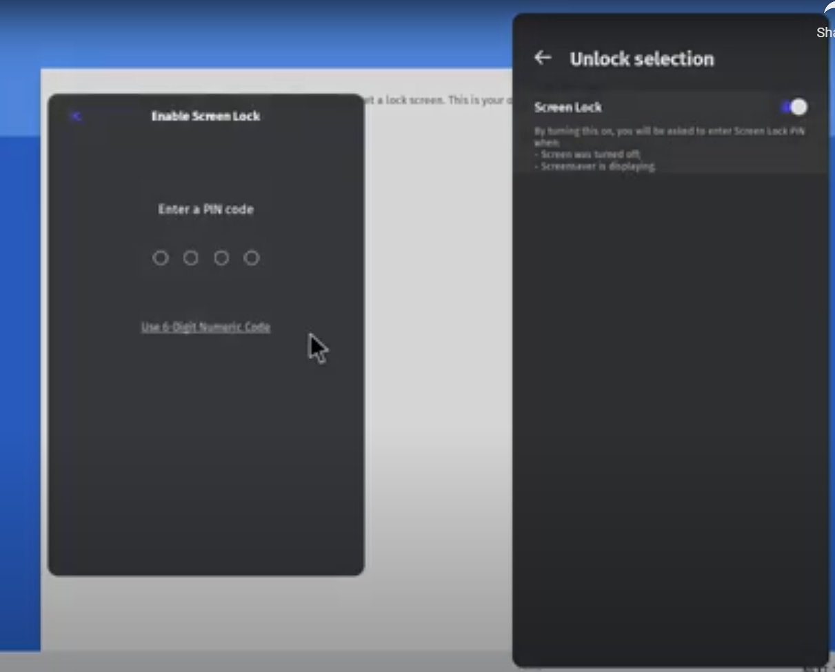
Task: Turn off the Screen Lock toggle
Action: point(794,107)
